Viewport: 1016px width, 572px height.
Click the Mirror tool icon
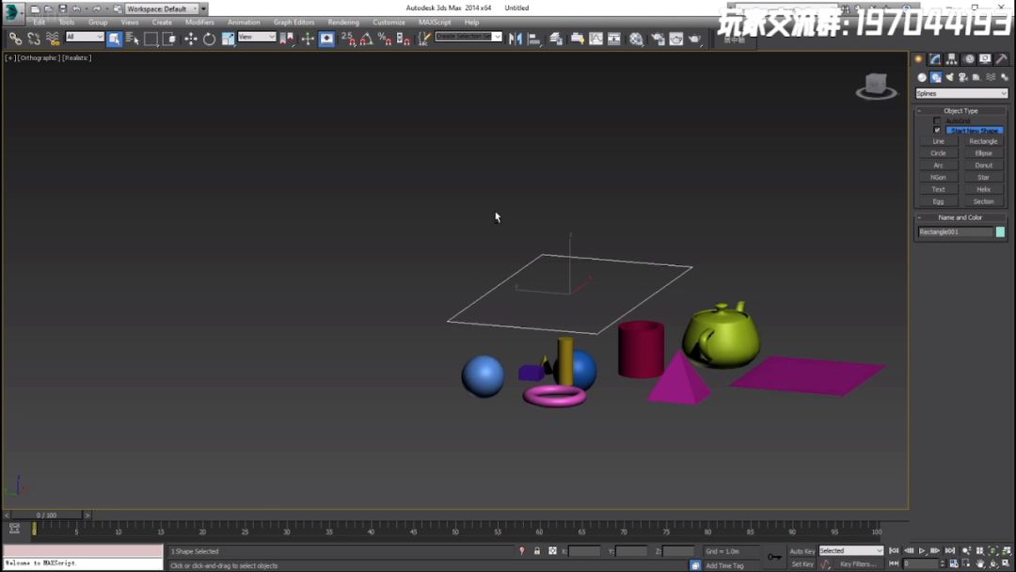click(x=516, y=39)
